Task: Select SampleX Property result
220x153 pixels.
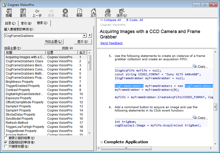Action: (x=46, y=106)
